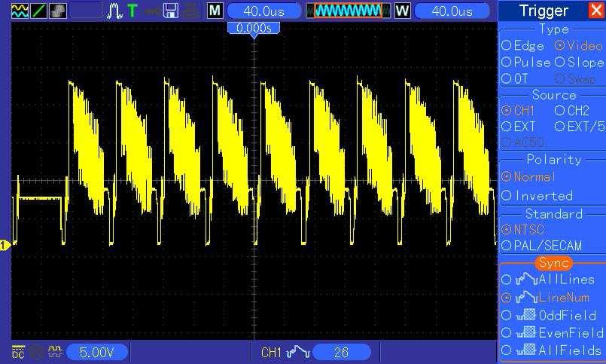Click the W window timebase icon
Viewport: 606px width, 364px height.
click(402, 11)
